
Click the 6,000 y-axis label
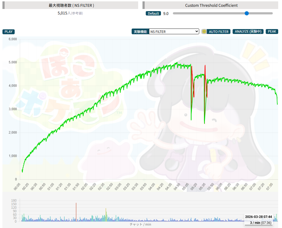coord(12,39)
